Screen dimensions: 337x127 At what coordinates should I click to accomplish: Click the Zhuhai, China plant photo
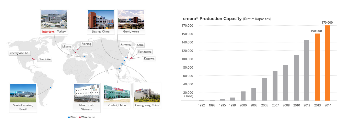[x=117, y=93]
